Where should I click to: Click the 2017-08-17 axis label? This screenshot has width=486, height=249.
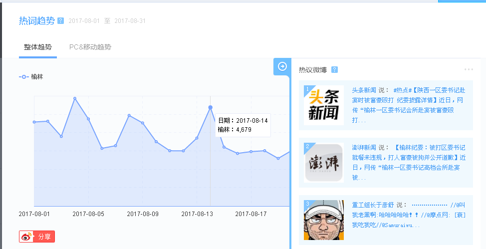[x=251, y=214]
